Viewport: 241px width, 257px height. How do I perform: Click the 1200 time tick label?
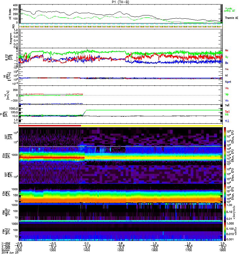[x=19, y=250]
